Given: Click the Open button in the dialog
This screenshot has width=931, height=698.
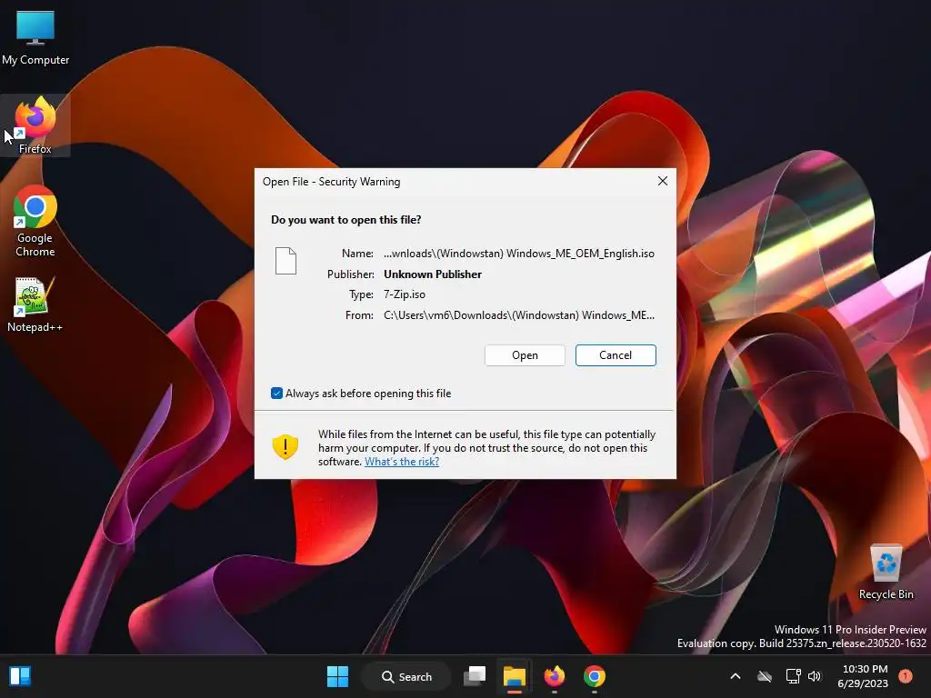Looking at the screenshot, I should pyautogui.click(x=525, y=355).
